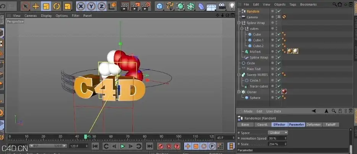Open the Object Manager Bookmarks menu

coord(308,4)
